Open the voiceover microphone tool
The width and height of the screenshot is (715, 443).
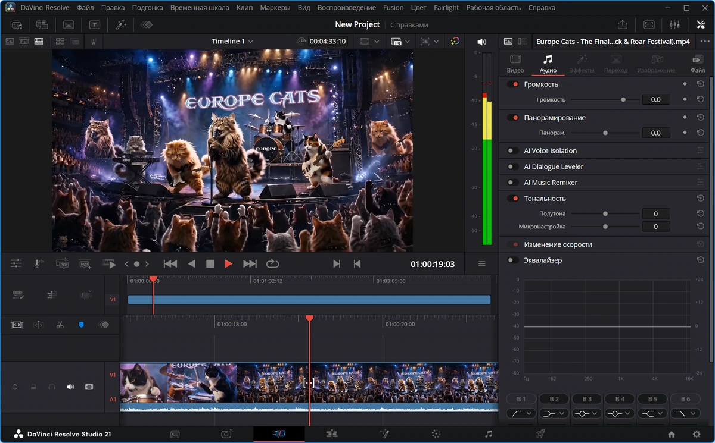tap(38, 263)
